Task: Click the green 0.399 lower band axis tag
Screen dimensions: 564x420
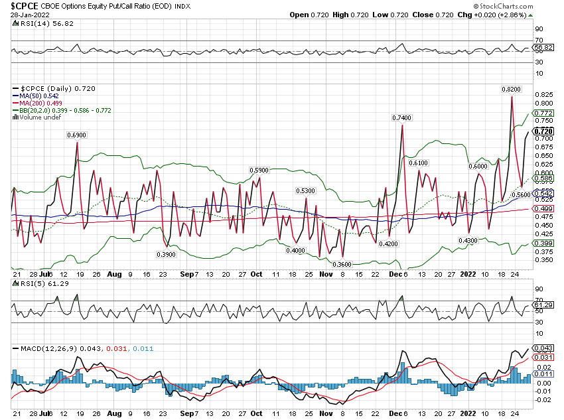Action: (x=543, y=244)
